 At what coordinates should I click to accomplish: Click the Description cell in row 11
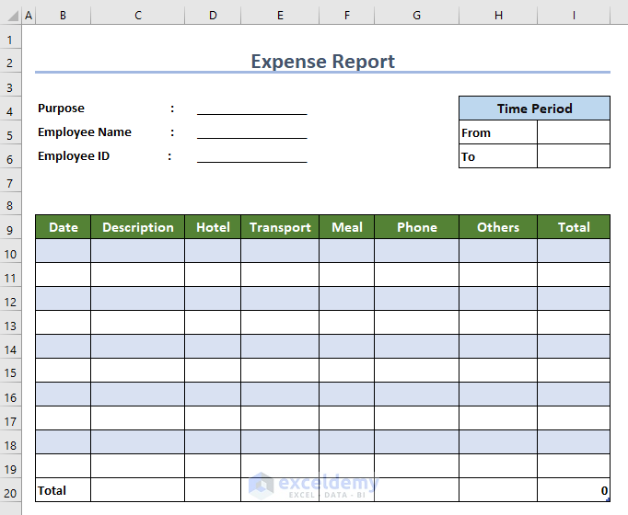click(x=138, y=275)
